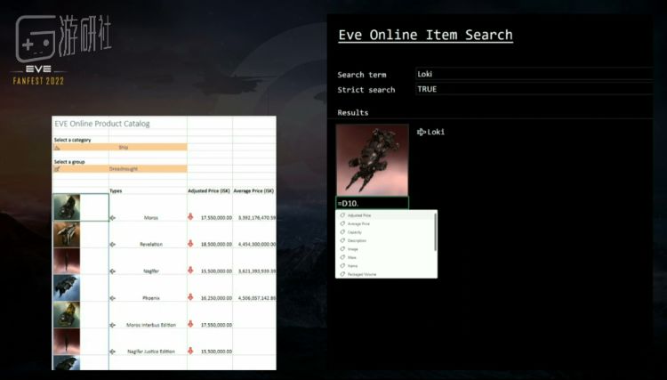This screenshot has width=667, height=380.
Task: Click the Loki ship image thumbnail
Action: (373, 160)
